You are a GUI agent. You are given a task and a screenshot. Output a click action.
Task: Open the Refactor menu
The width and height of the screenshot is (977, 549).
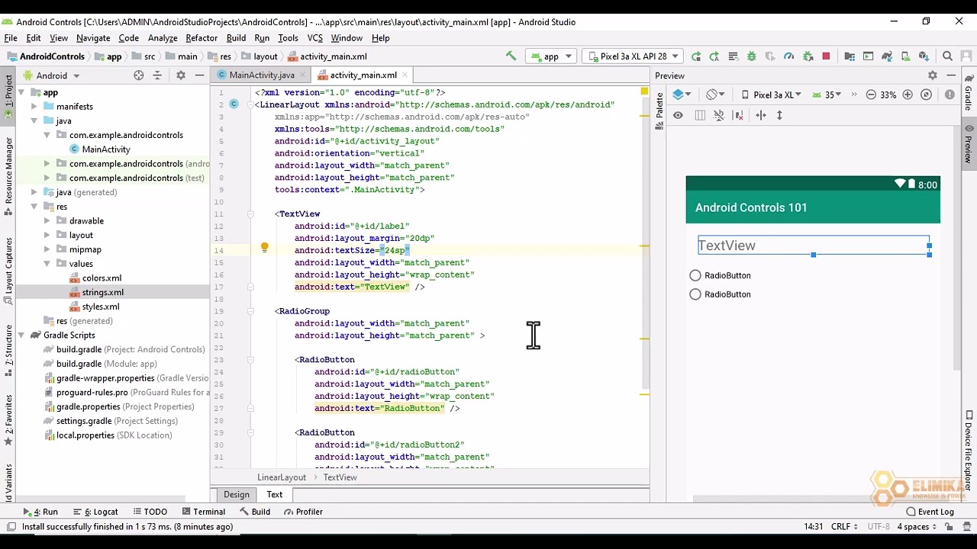202,38
